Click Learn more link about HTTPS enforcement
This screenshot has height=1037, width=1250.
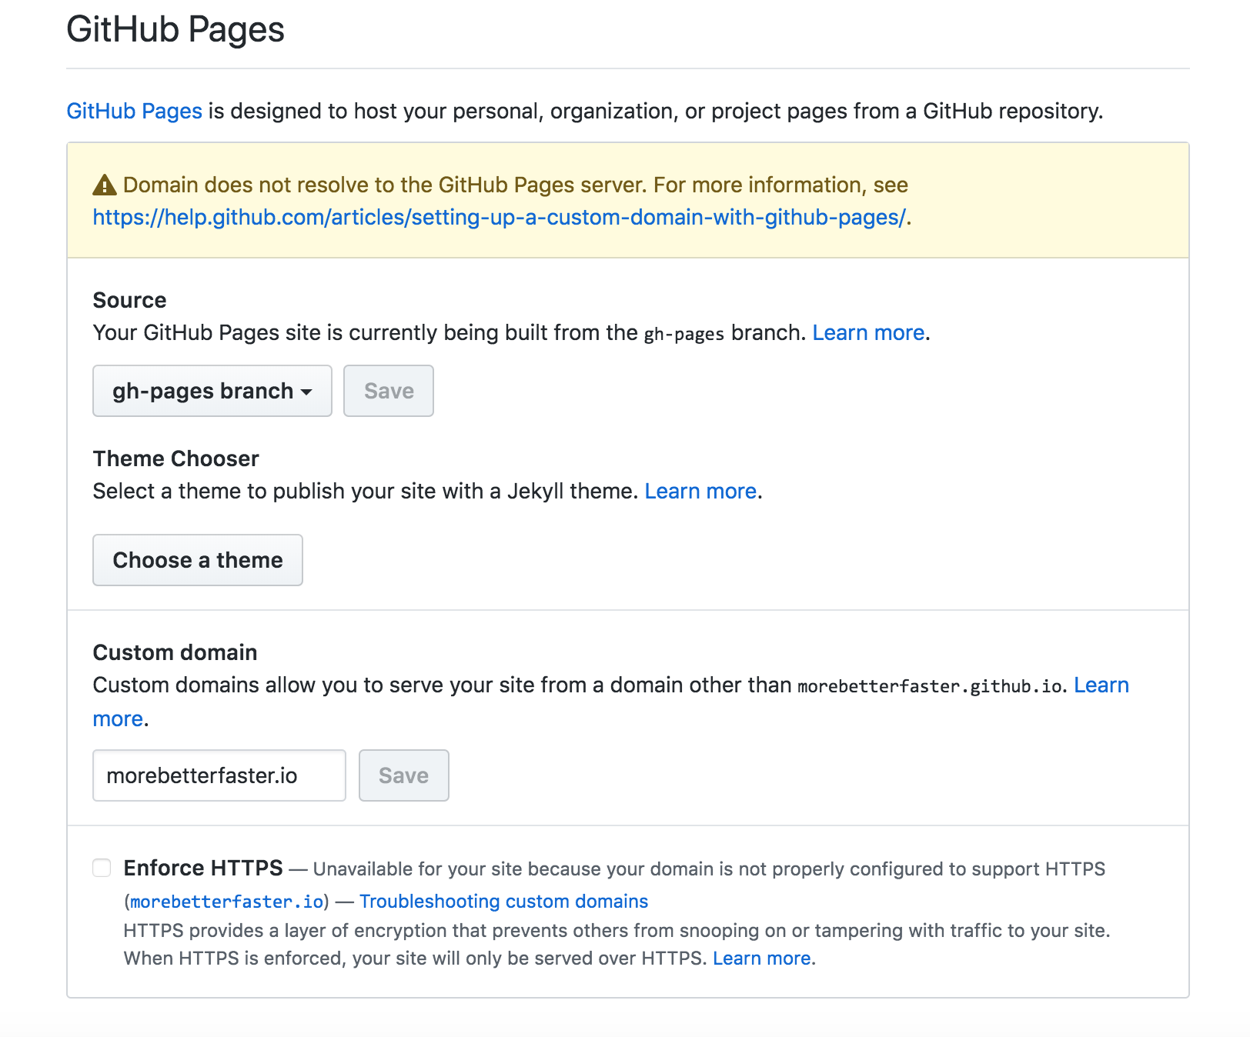[x=762, y=958]
